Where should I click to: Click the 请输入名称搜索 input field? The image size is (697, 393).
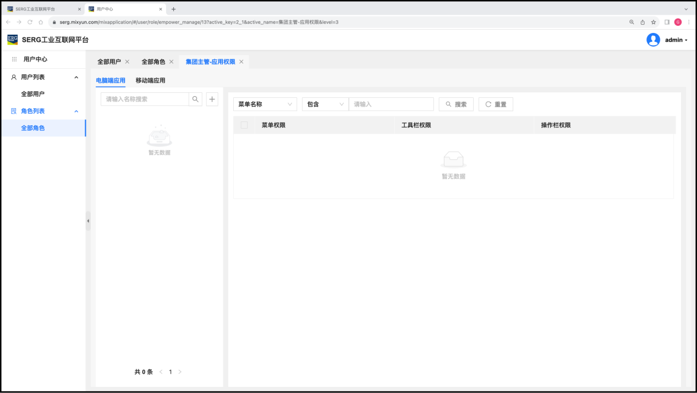click(145, 99)
